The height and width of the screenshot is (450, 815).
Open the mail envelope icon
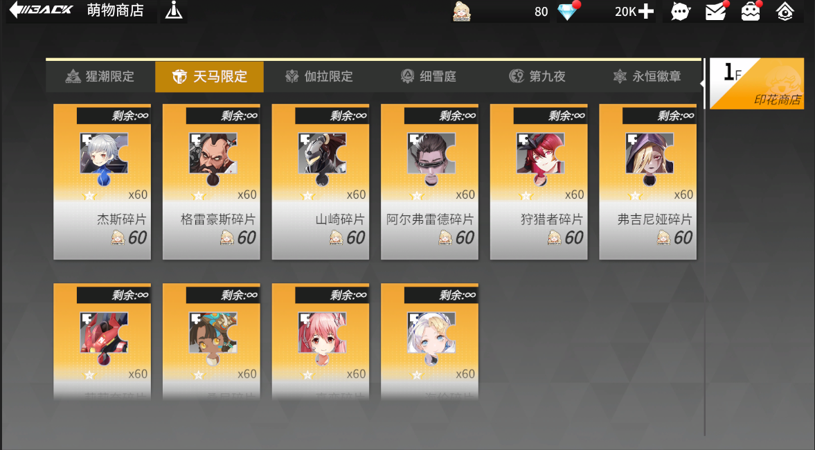pos(716,11)
